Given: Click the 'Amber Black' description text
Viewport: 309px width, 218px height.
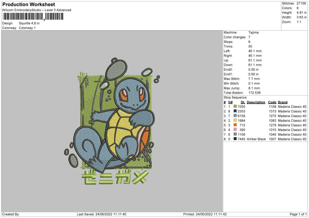Looking at the screenshot, I should (x=256, y=139).
